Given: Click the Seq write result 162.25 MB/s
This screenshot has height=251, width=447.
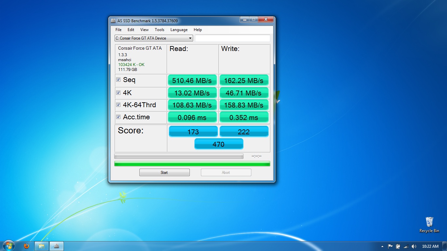Looking at the screenshot, I should pyautogui.click(x=244, y=80).
